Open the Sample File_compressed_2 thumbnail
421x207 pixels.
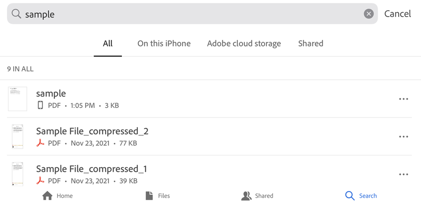[18, 137]
